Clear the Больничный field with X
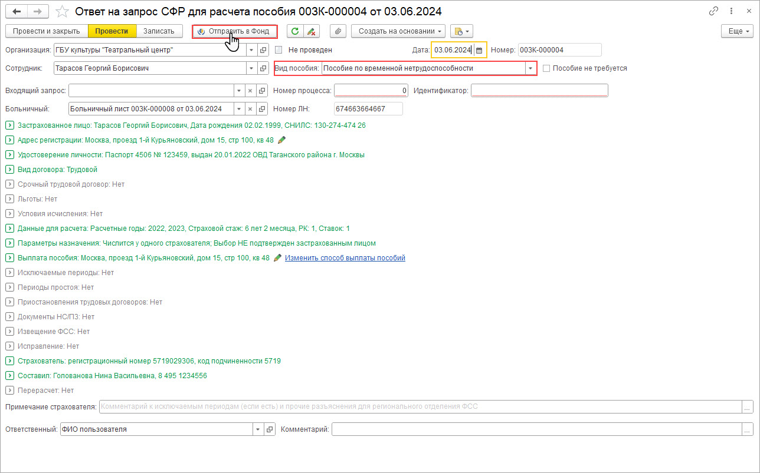This screenshot has height=473, width=760. 250,109
